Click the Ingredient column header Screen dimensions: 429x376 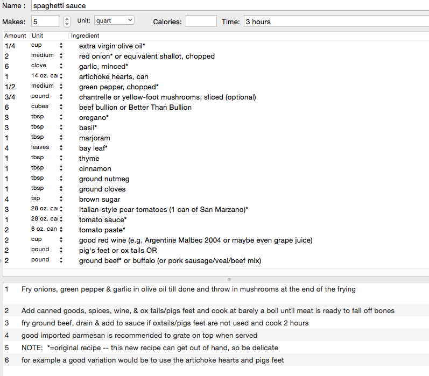click(85, 36)
